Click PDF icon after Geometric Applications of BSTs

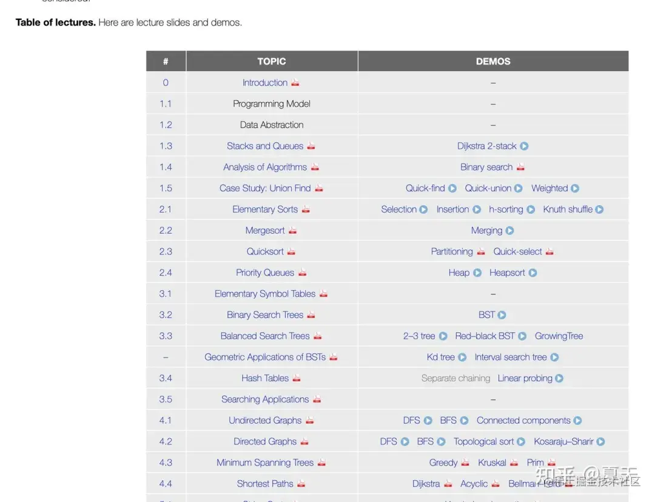(334, 356)
